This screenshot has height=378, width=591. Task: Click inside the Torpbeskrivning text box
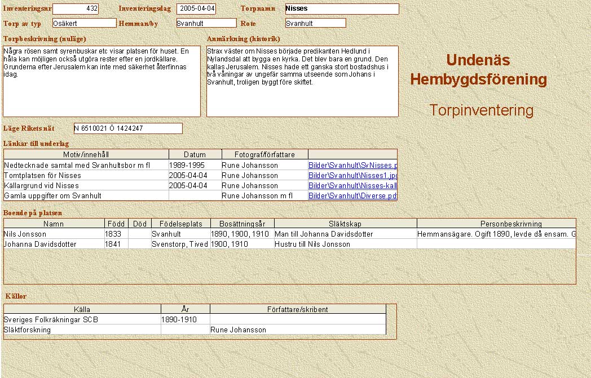click(x=102, y=82)
